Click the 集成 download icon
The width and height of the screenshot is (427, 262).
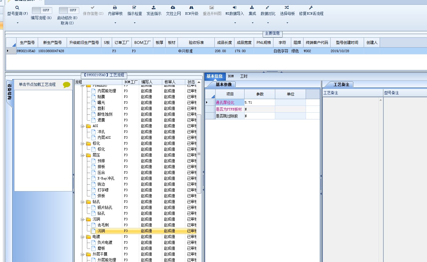252,7
